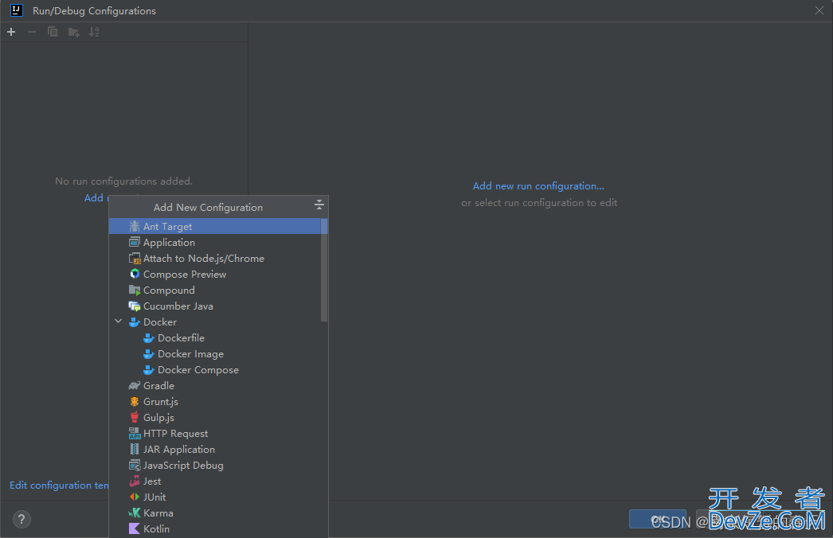
Task: Choose the Gulp.js label
Action: (158, 418)
